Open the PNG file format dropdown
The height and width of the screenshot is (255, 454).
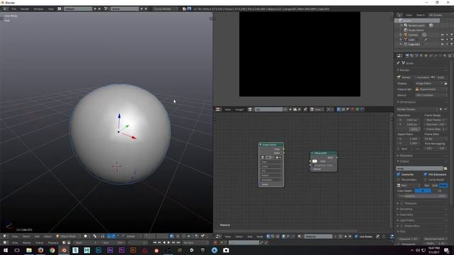tap(408, 186)
